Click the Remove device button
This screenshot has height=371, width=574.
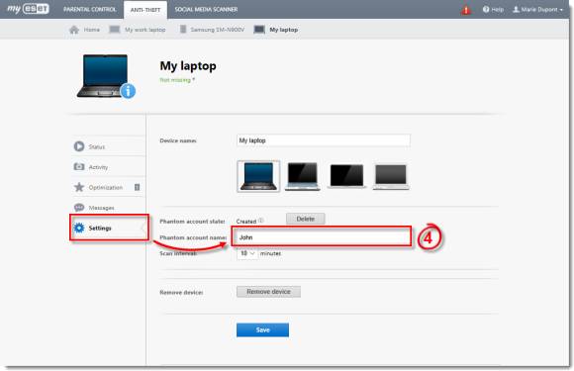point(269,292)
